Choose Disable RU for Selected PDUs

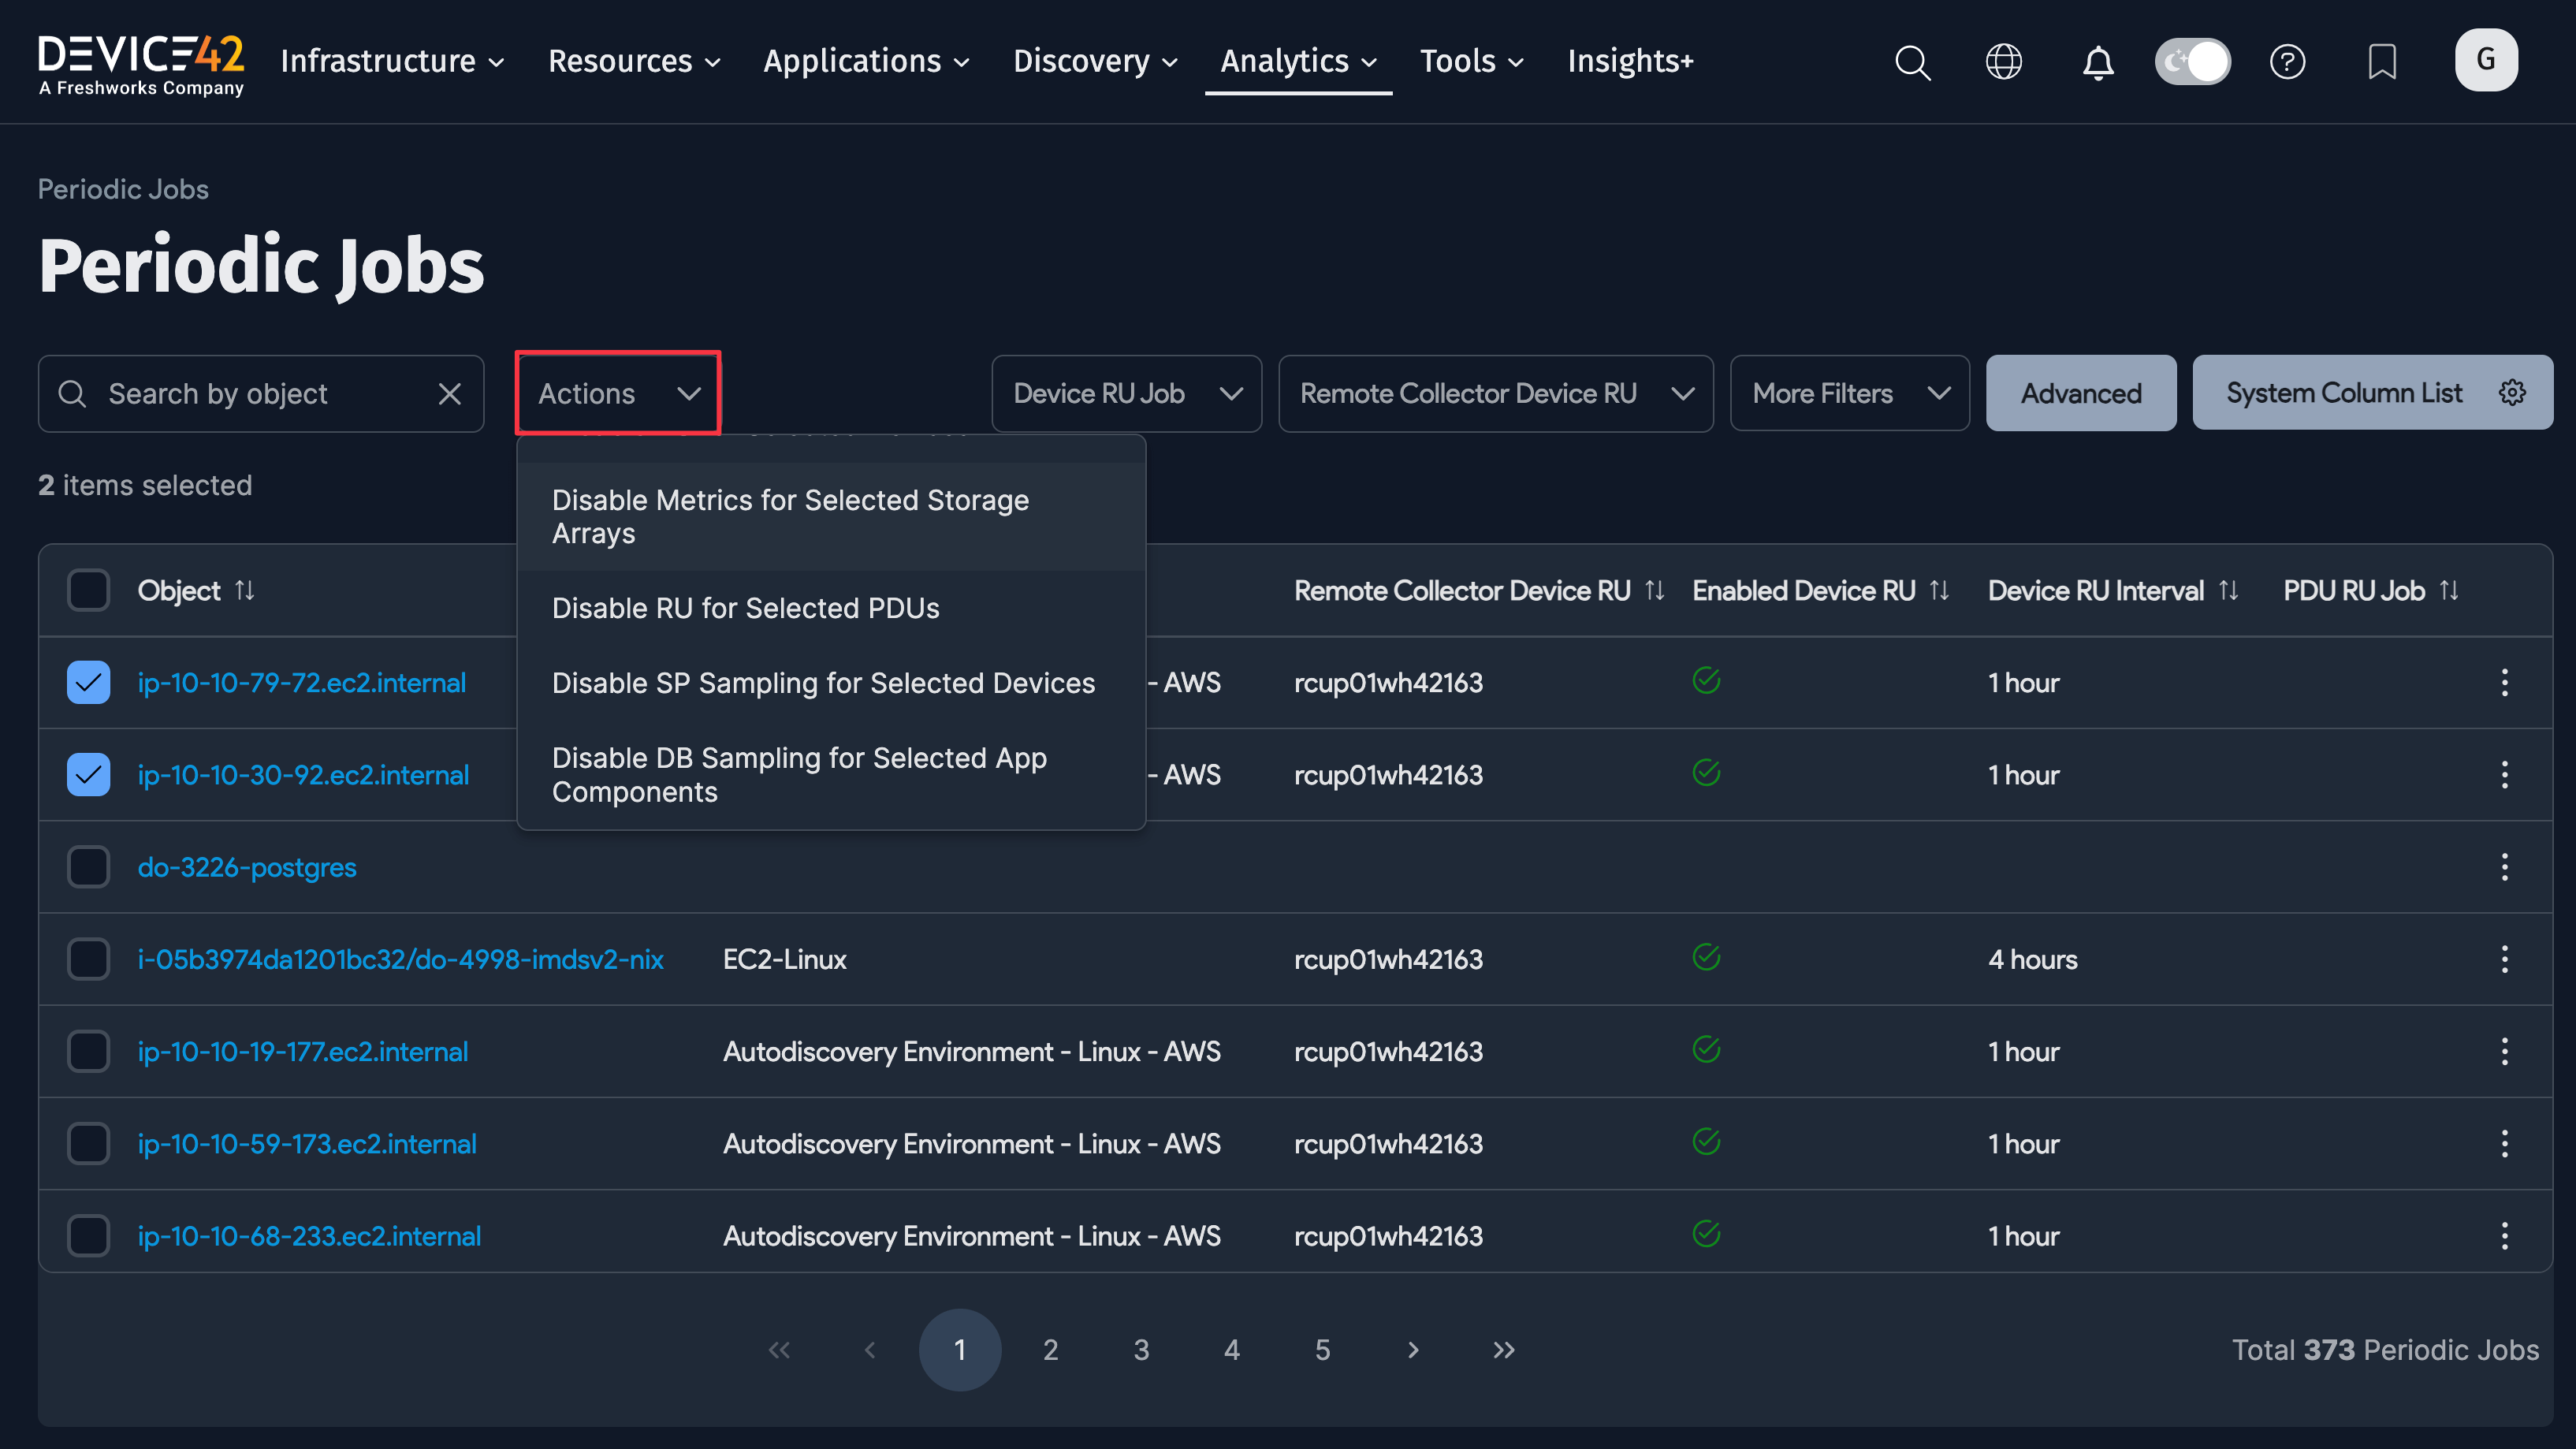pyautogui.click(x=745, y=608)
